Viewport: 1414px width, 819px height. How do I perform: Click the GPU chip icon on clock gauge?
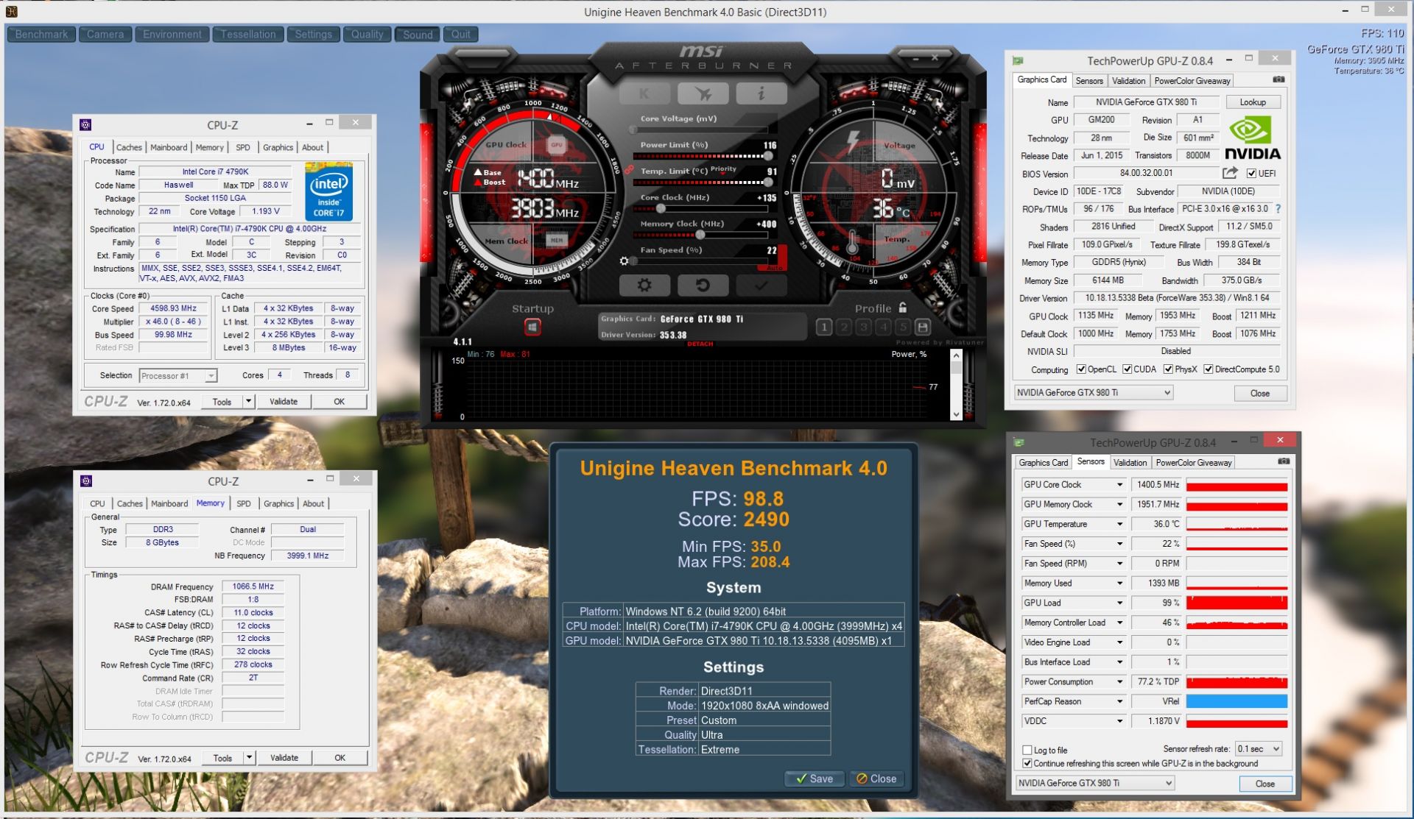(557, 145)
